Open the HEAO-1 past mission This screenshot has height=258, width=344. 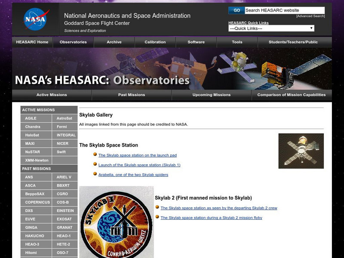pyautogui.click(x=65, y=236)
